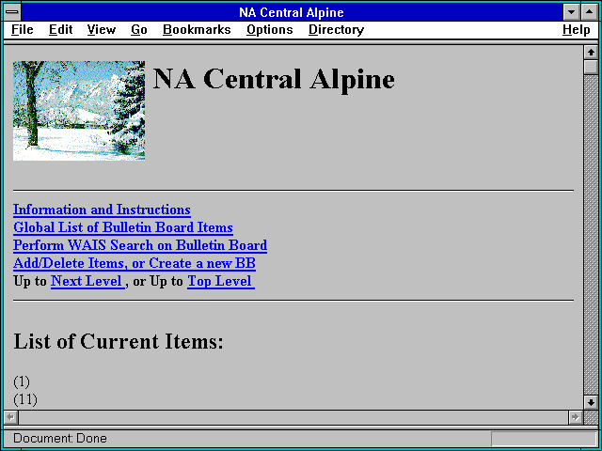Open the Options menu
Screen dimensions: 602x451
click(270, 30)
